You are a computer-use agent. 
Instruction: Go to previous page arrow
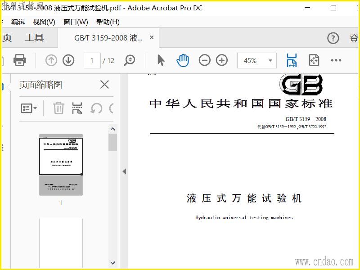[x=51, y=60]
